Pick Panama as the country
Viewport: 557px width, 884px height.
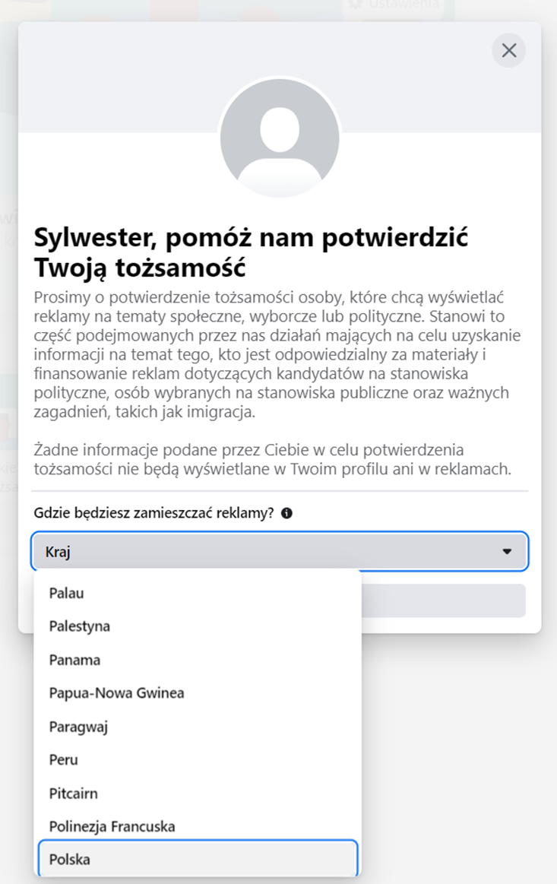click(x=74, y=660)
